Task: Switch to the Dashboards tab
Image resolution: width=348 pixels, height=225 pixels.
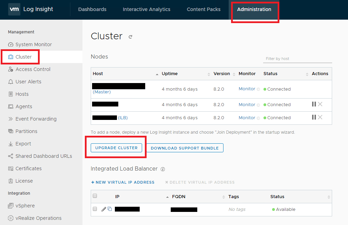Action: click(92, 9)
